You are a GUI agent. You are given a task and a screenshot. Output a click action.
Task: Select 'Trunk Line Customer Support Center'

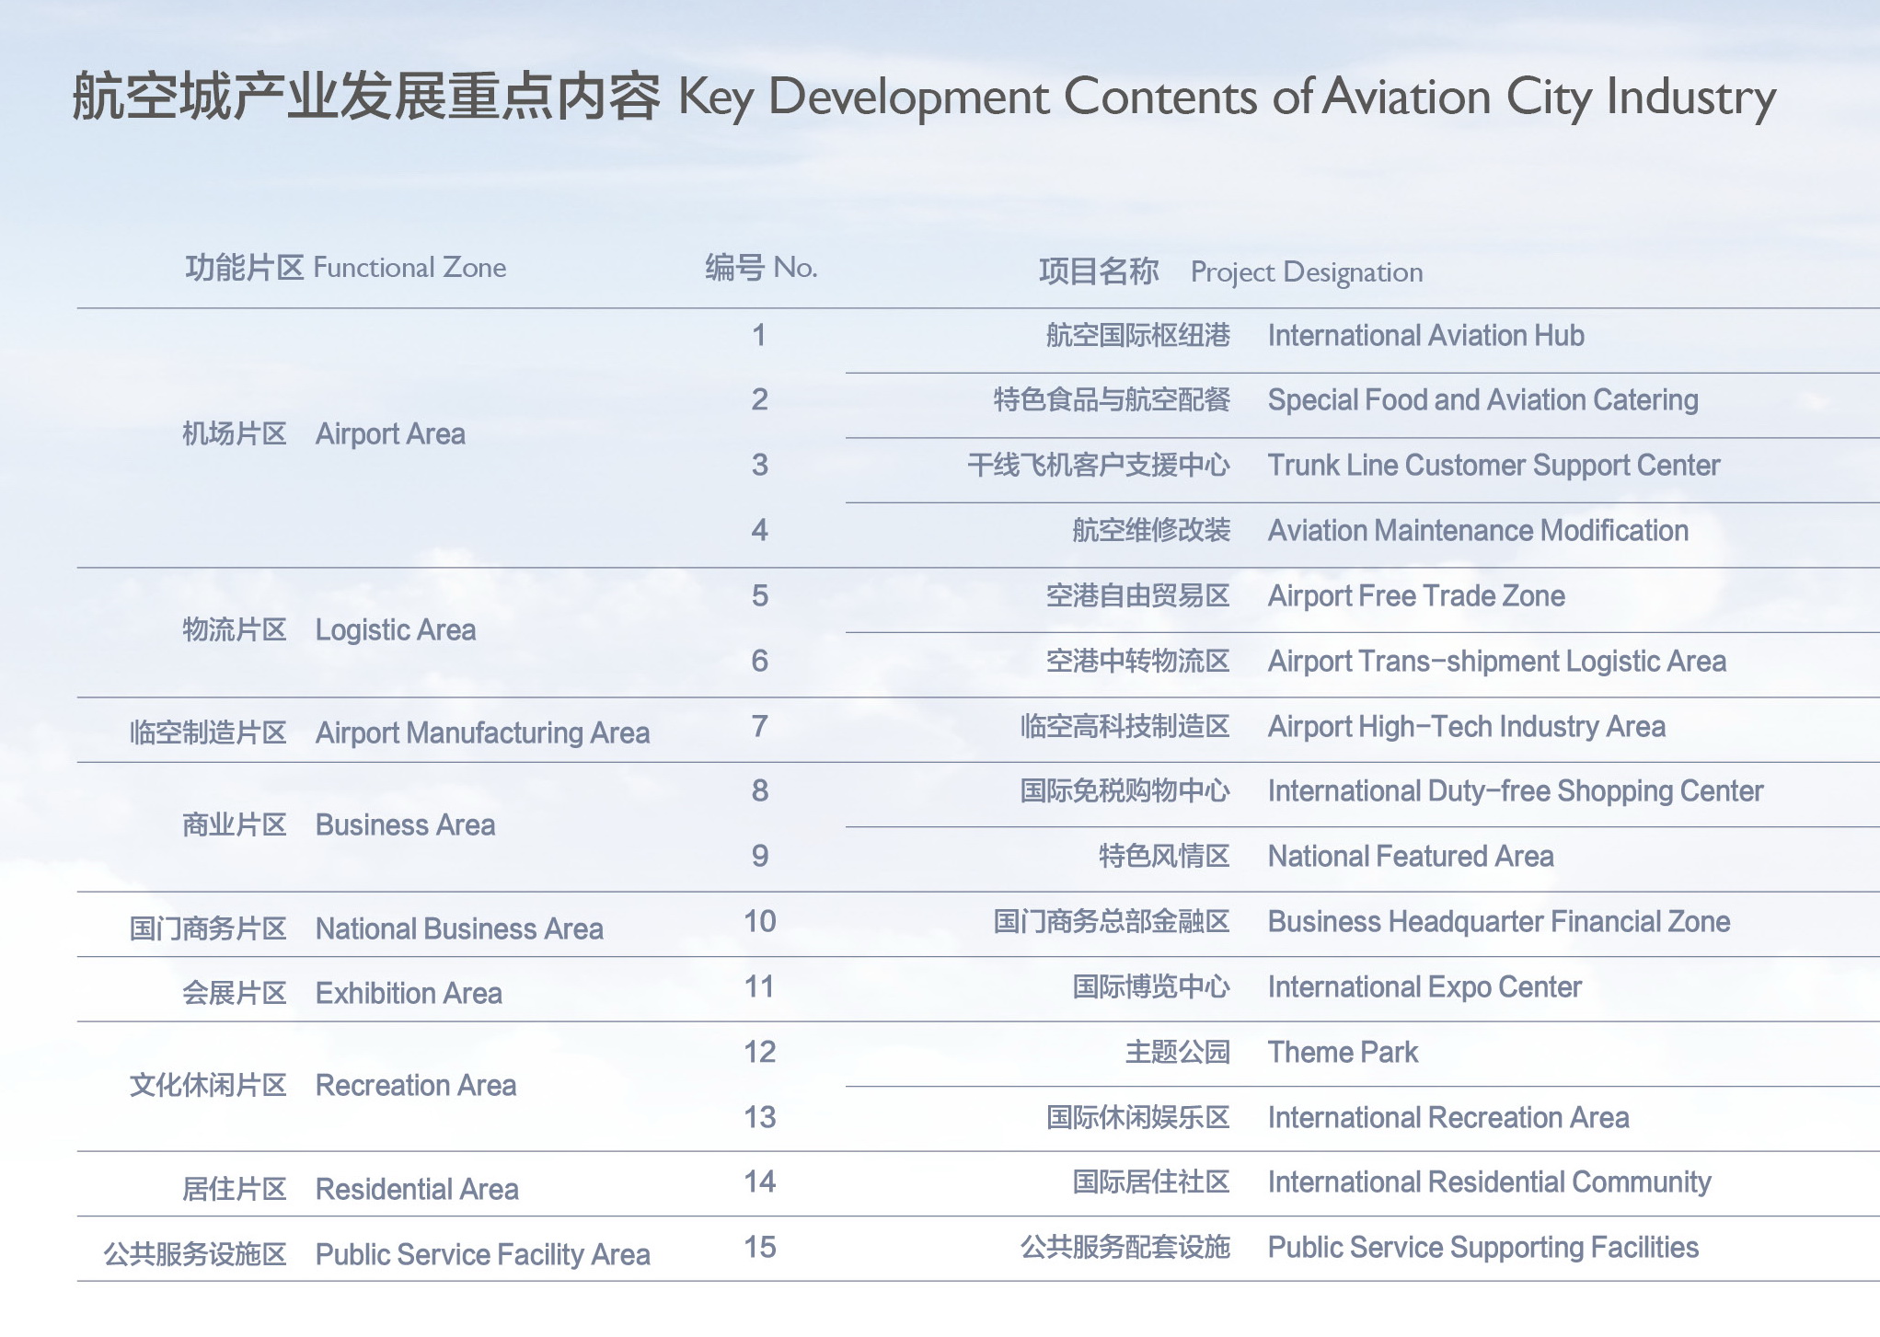click(1493, 466)
